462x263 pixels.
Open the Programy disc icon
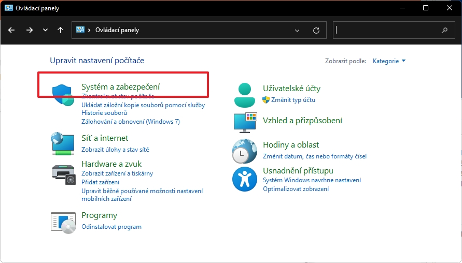(x=63, y=223)
